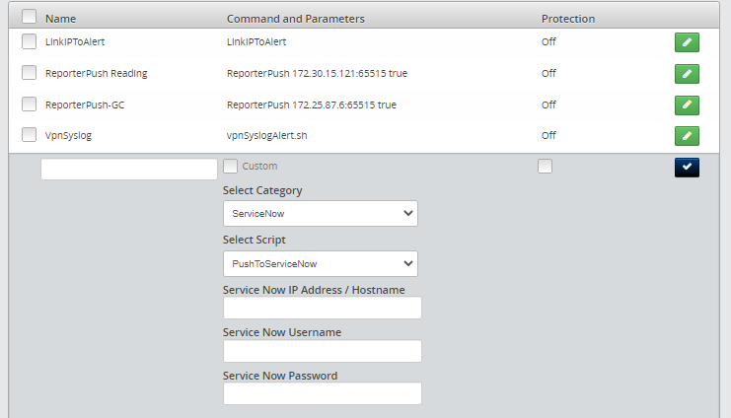731x418 pixels.
Task: Edit the LinkIPToAlert row with pencil icon
Action: point(687,41)
